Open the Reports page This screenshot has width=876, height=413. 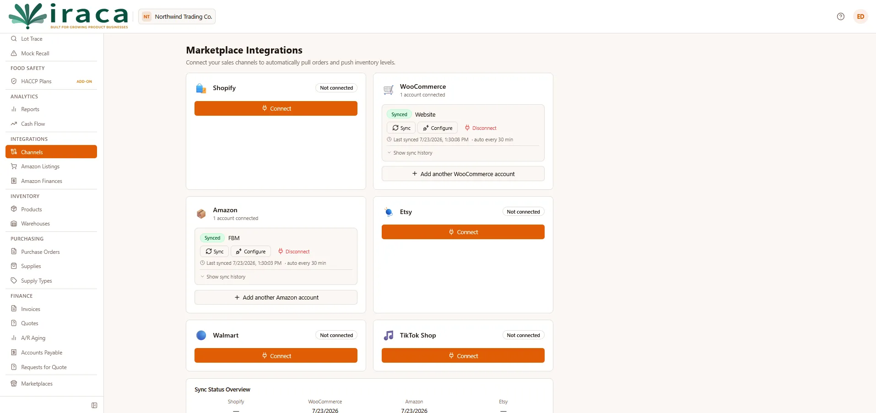[51, 109]
